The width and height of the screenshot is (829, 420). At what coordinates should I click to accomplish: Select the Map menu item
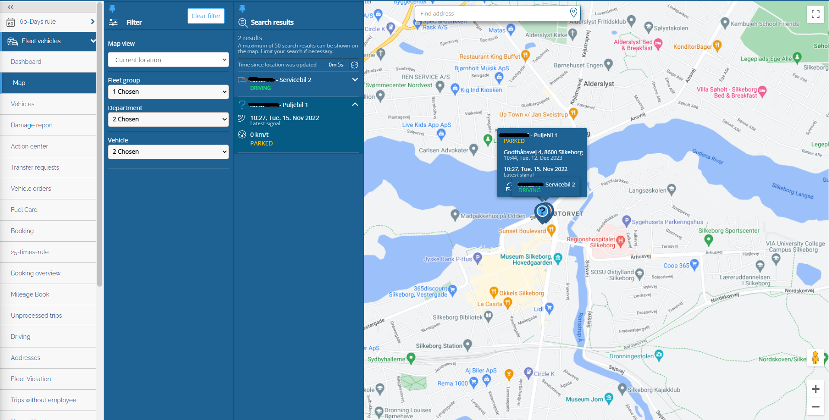(x=48, y=83)
